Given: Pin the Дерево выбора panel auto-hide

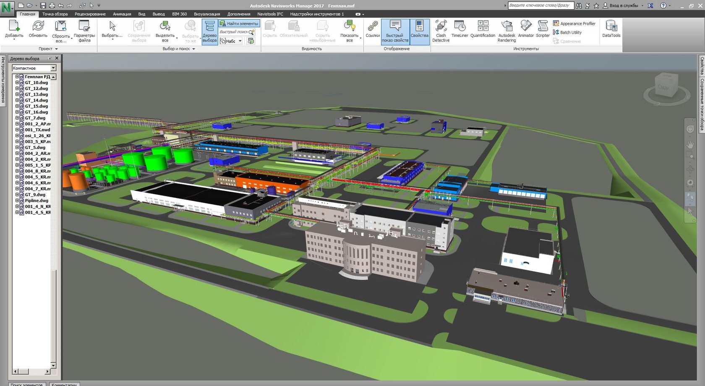Looking at the screenshot, I should coord(50,58).
